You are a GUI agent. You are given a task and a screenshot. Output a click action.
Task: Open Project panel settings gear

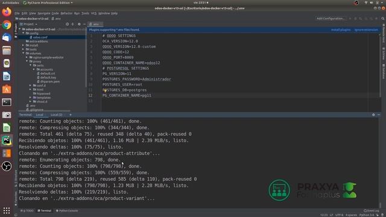point(79,24)
